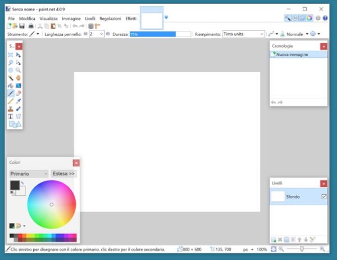Expand the Riempimento Tinta unita dropdown

(243, 34)
